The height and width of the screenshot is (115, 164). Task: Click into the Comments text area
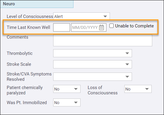[x=103, y=40]
